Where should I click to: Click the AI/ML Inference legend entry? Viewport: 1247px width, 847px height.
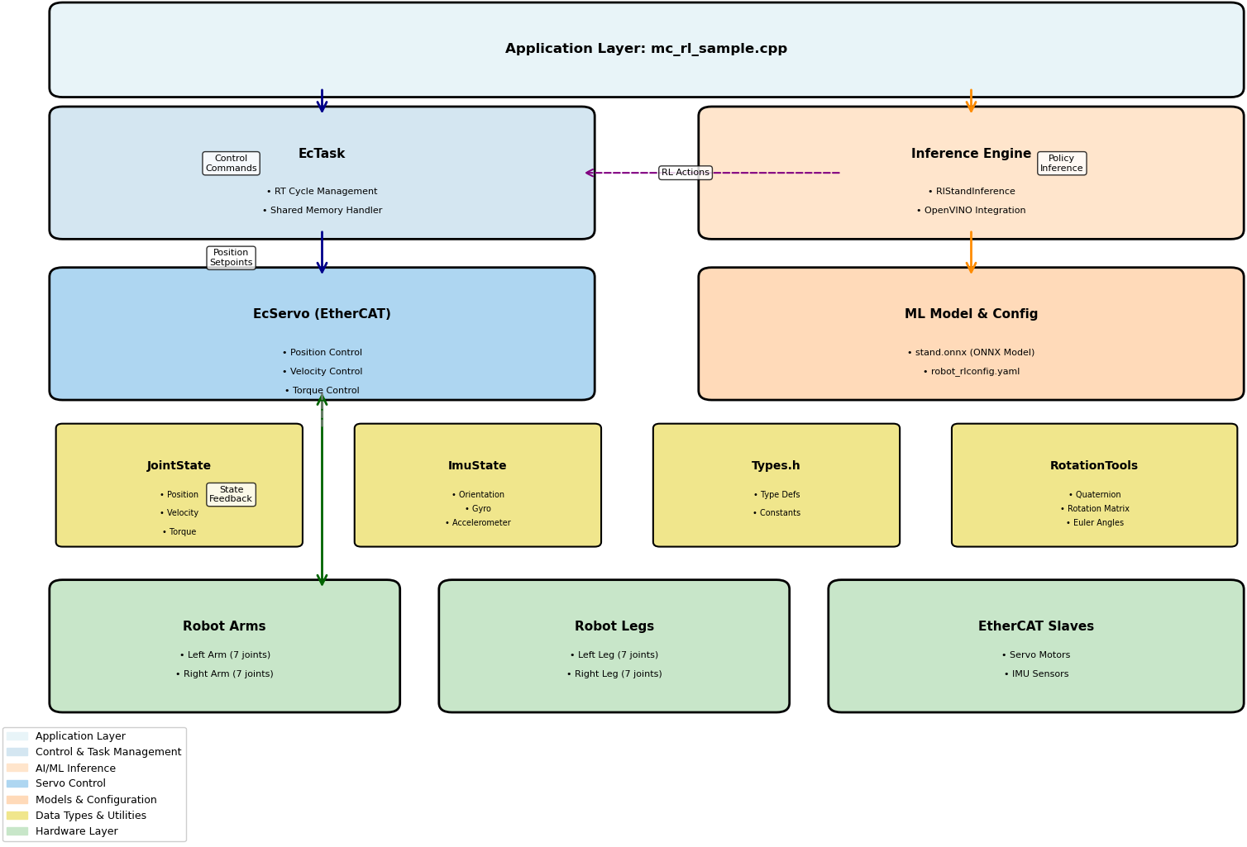coord(74,767)
